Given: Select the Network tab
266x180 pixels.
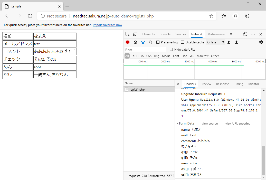Looking at the screenshot, I should click(x=197, y=34).
